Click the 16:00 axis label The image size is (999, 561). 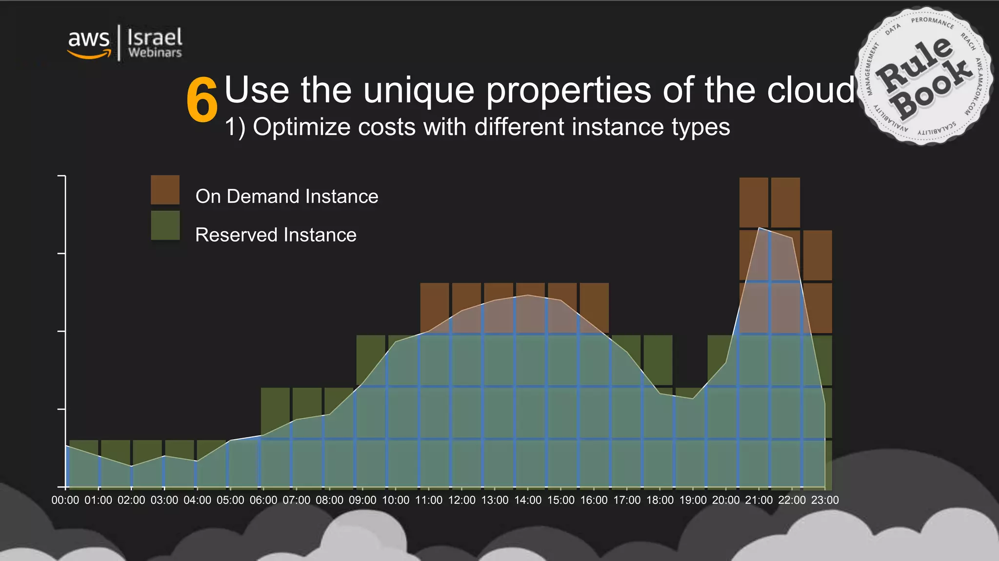594,500
